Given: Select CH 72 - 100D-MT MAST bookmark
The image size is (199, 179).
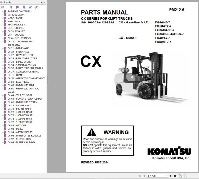Looking at the screenshot, I should pyautogui.click(x=20, y=115).
